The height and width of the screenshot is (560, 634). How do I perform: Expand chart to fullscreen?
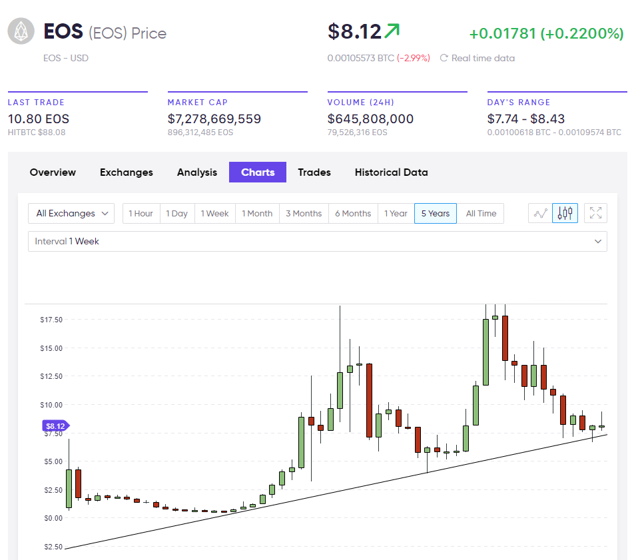coord(595,213)
